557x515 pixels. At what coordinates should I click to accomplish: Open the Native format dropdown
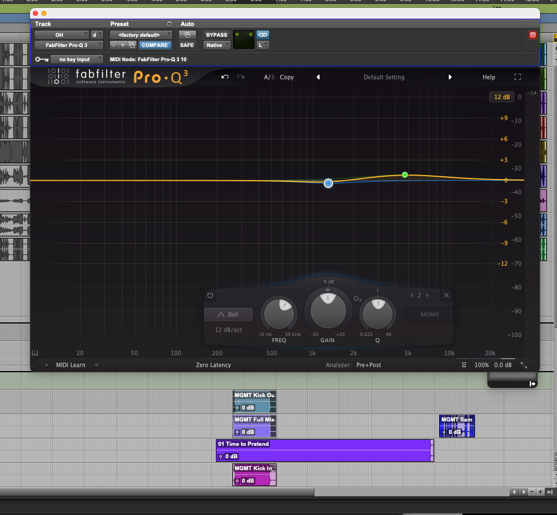coord(216,45)
